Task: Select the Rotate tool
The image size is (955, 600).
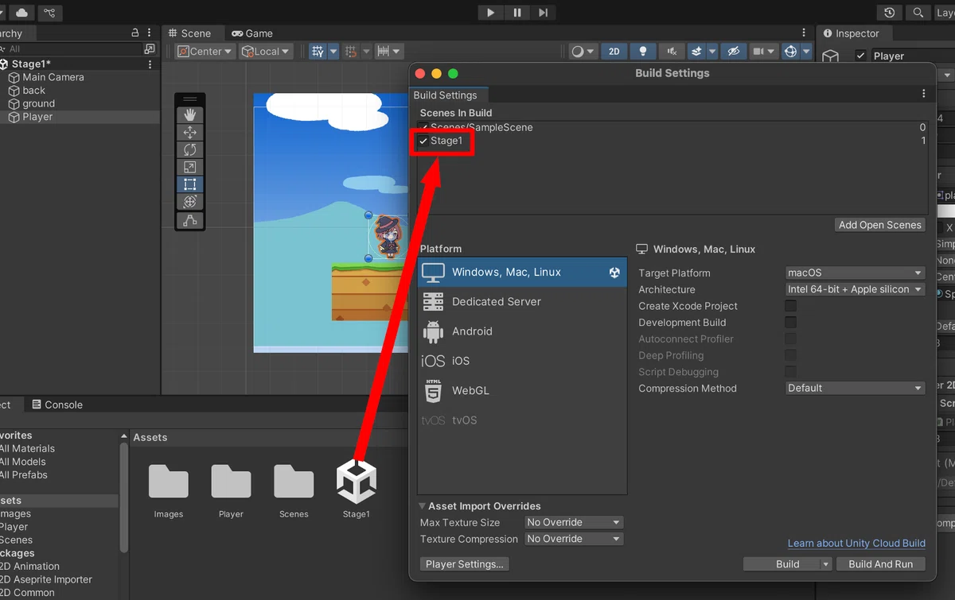Action: pyautogui.click(x=190, y=149)
